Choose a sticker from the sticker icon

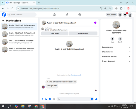50,99
